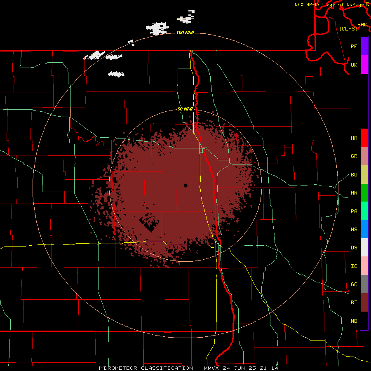
Task: Click the ND black legend swatch
Action: point(364,321)
